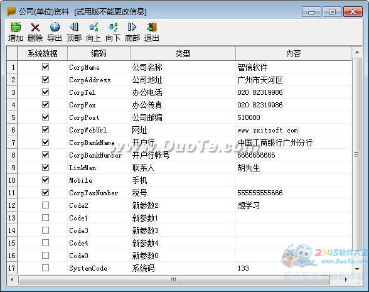The image size is (369, 292).
Task: Click the vertical scrollbar down arrow
Action: point(357,269)
